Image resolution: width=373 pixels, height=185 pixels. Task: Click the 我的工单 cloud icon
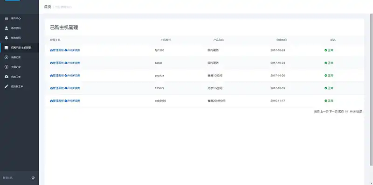[7, 77]
